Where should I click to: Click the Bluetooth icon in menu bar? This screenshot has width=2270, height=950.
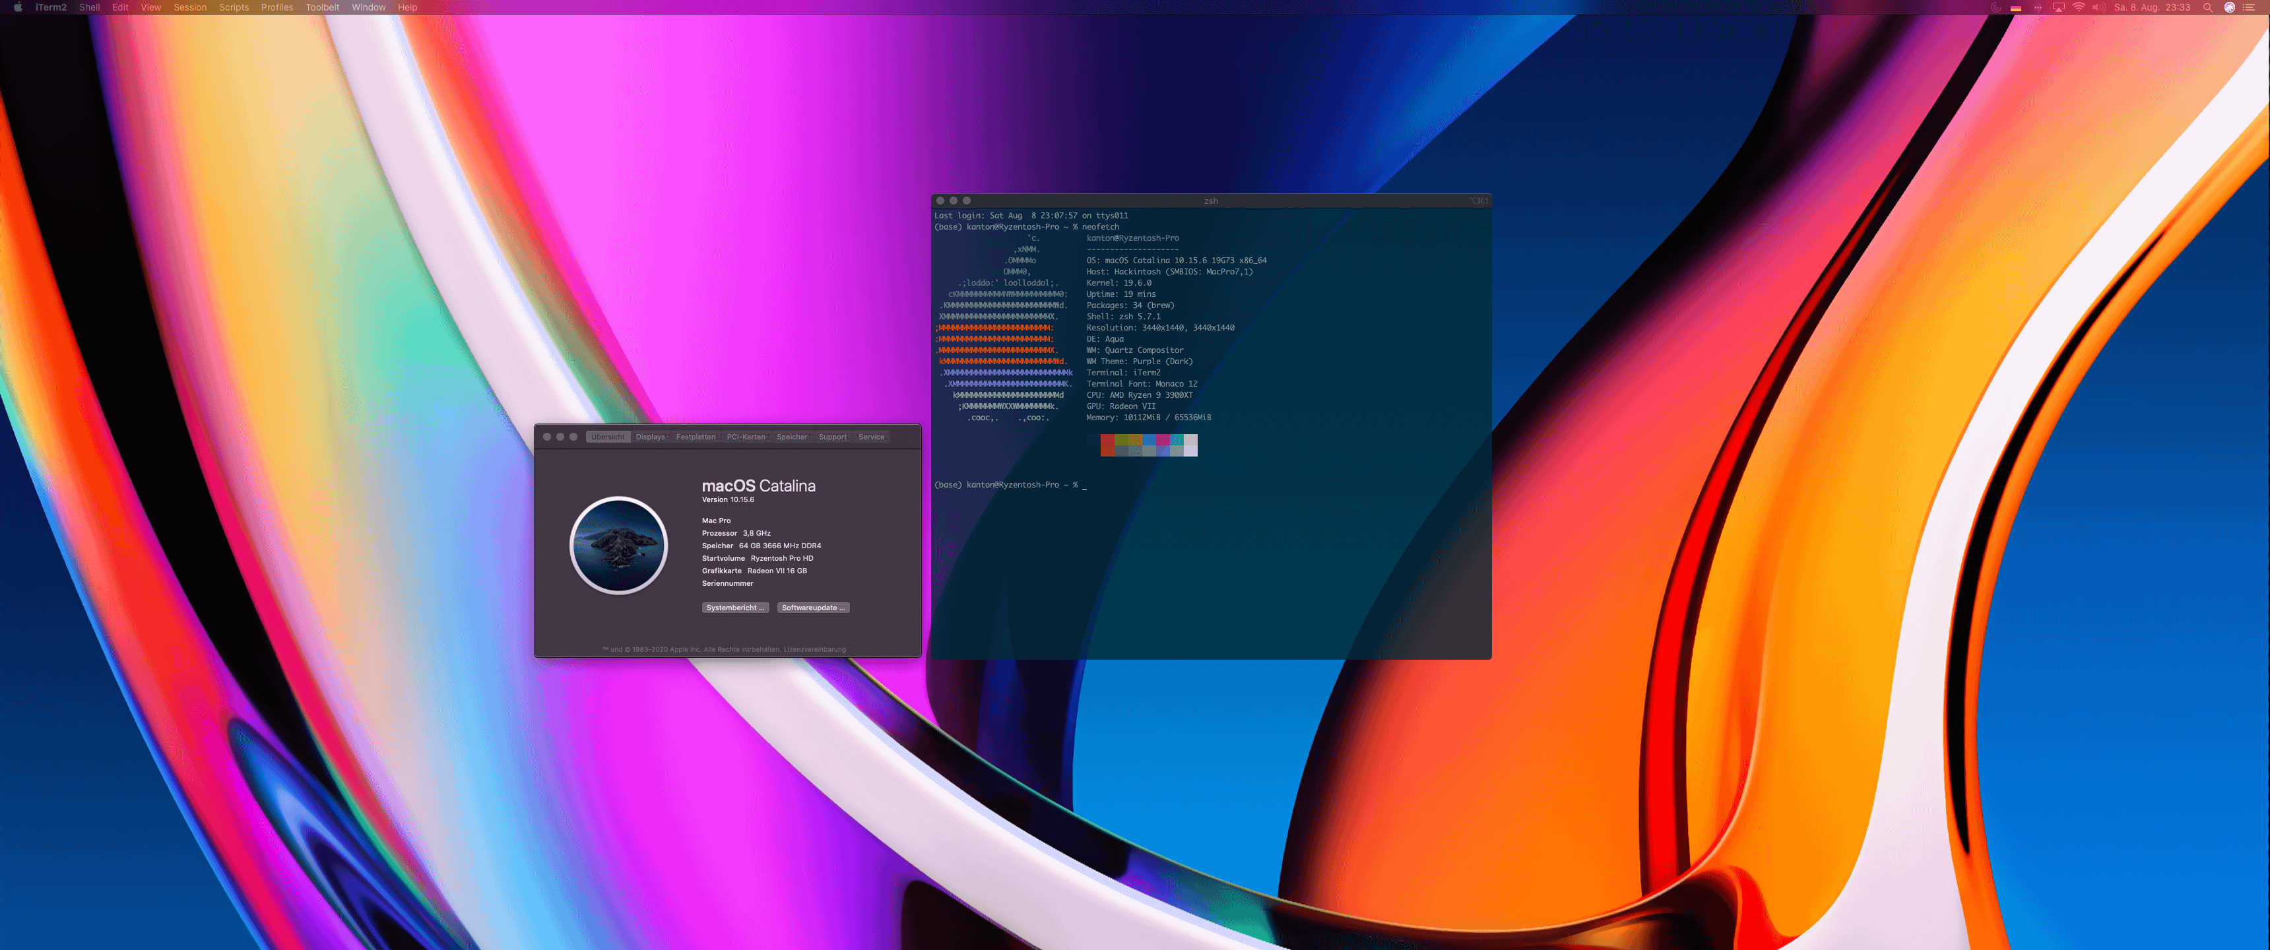(x=2037, y=7)
